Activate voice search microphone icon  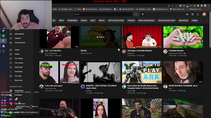point(143,14)
